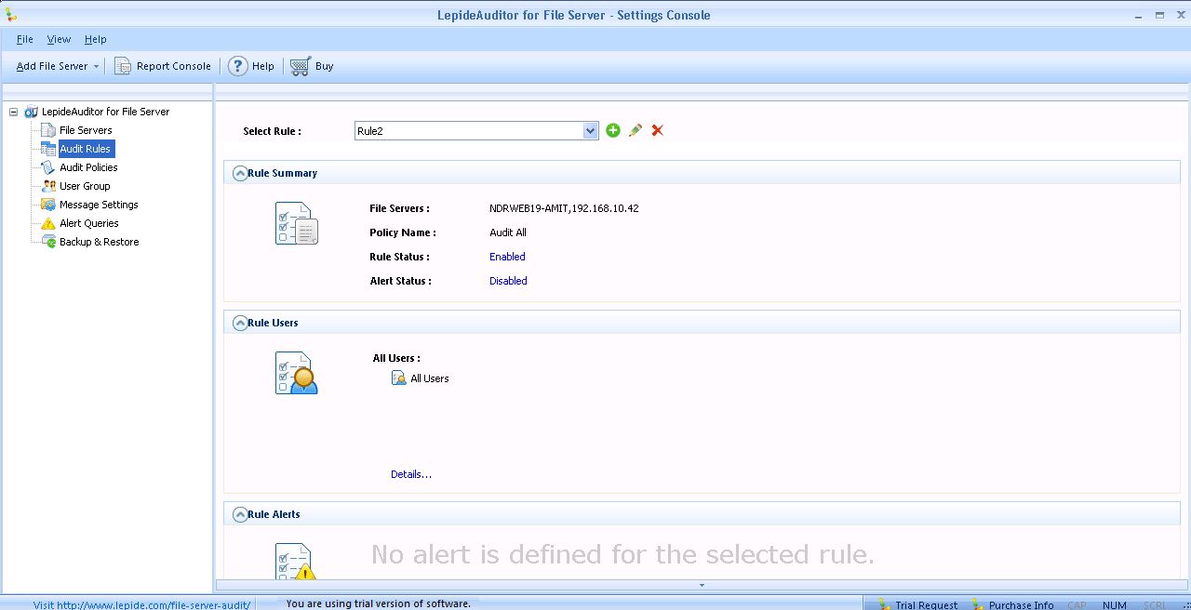The image size is (1191, 610).
Task: Open the Help menu
Action: [x=96, y=39]
